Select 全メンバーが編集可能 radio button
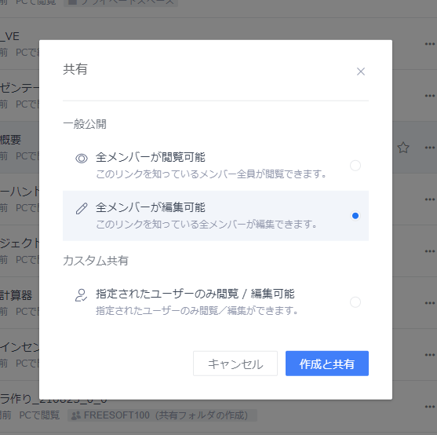The height and width of the screenshot is (435, 437). [355, 216]
